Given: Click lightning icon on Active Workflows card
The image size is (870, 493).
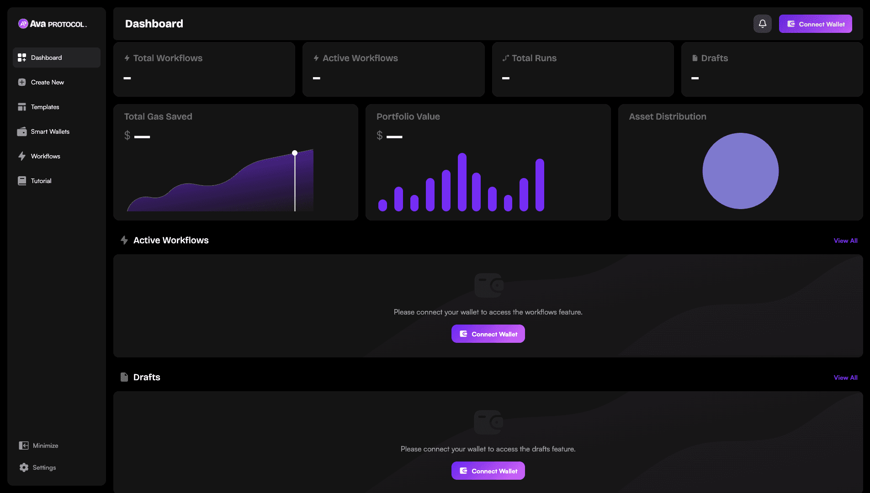Looking at the screenshot, I should (x=316, y=58).
